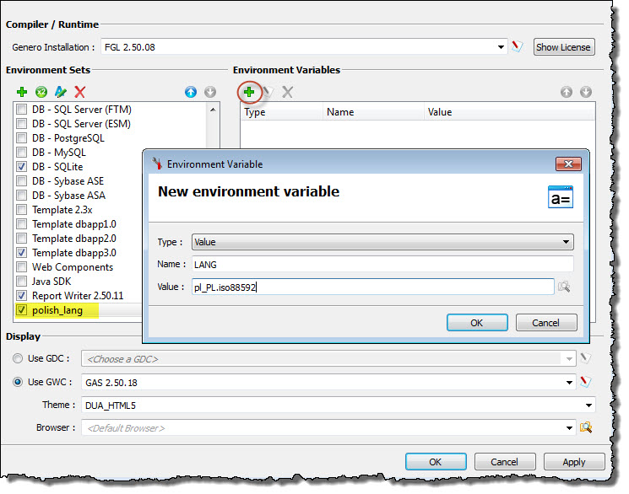Screen dimensions: 629x494
Task: Edit the GWC configuration via its icon
Action: pyautogui.click(x=585, y=382)
